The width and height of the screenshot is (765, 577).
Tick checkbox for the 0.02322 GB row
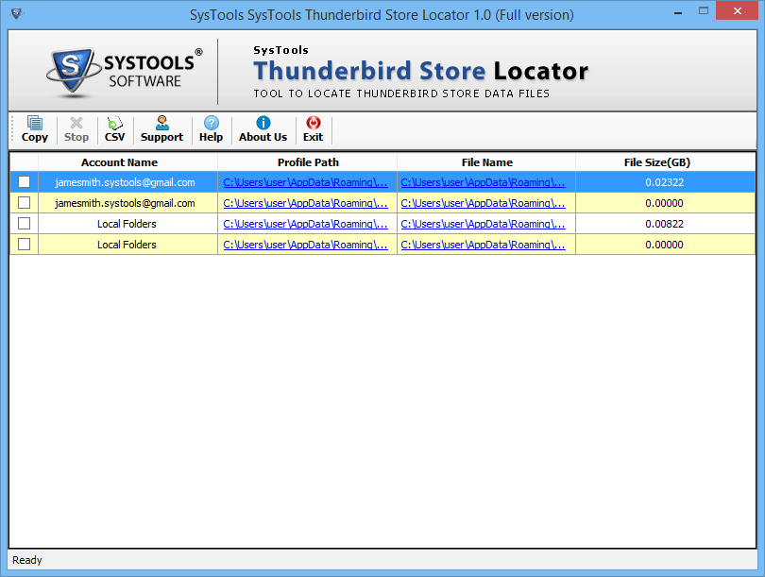tap(24, 182)
